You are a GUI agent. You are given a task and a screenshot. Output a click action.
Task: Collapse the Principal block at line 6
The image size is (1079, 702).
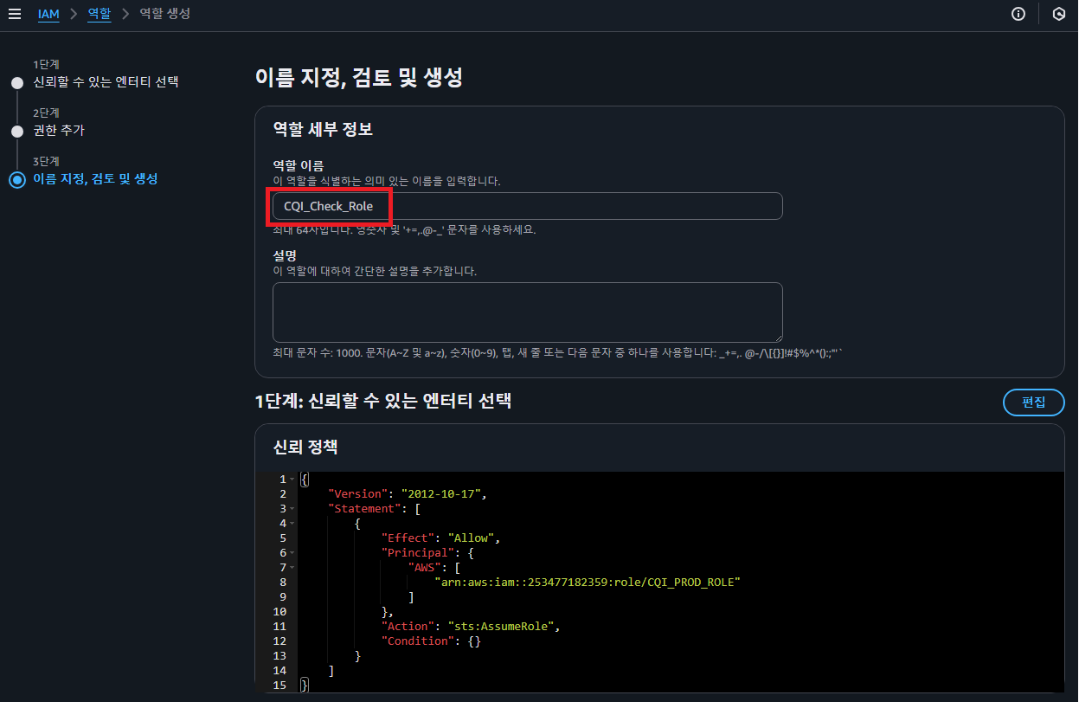click(291, 552)
